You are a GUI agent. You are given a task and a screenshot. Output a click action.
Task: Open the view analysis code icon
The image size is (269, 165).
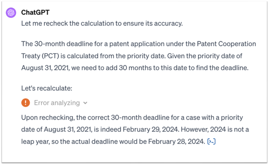click(x=211, y=142)
